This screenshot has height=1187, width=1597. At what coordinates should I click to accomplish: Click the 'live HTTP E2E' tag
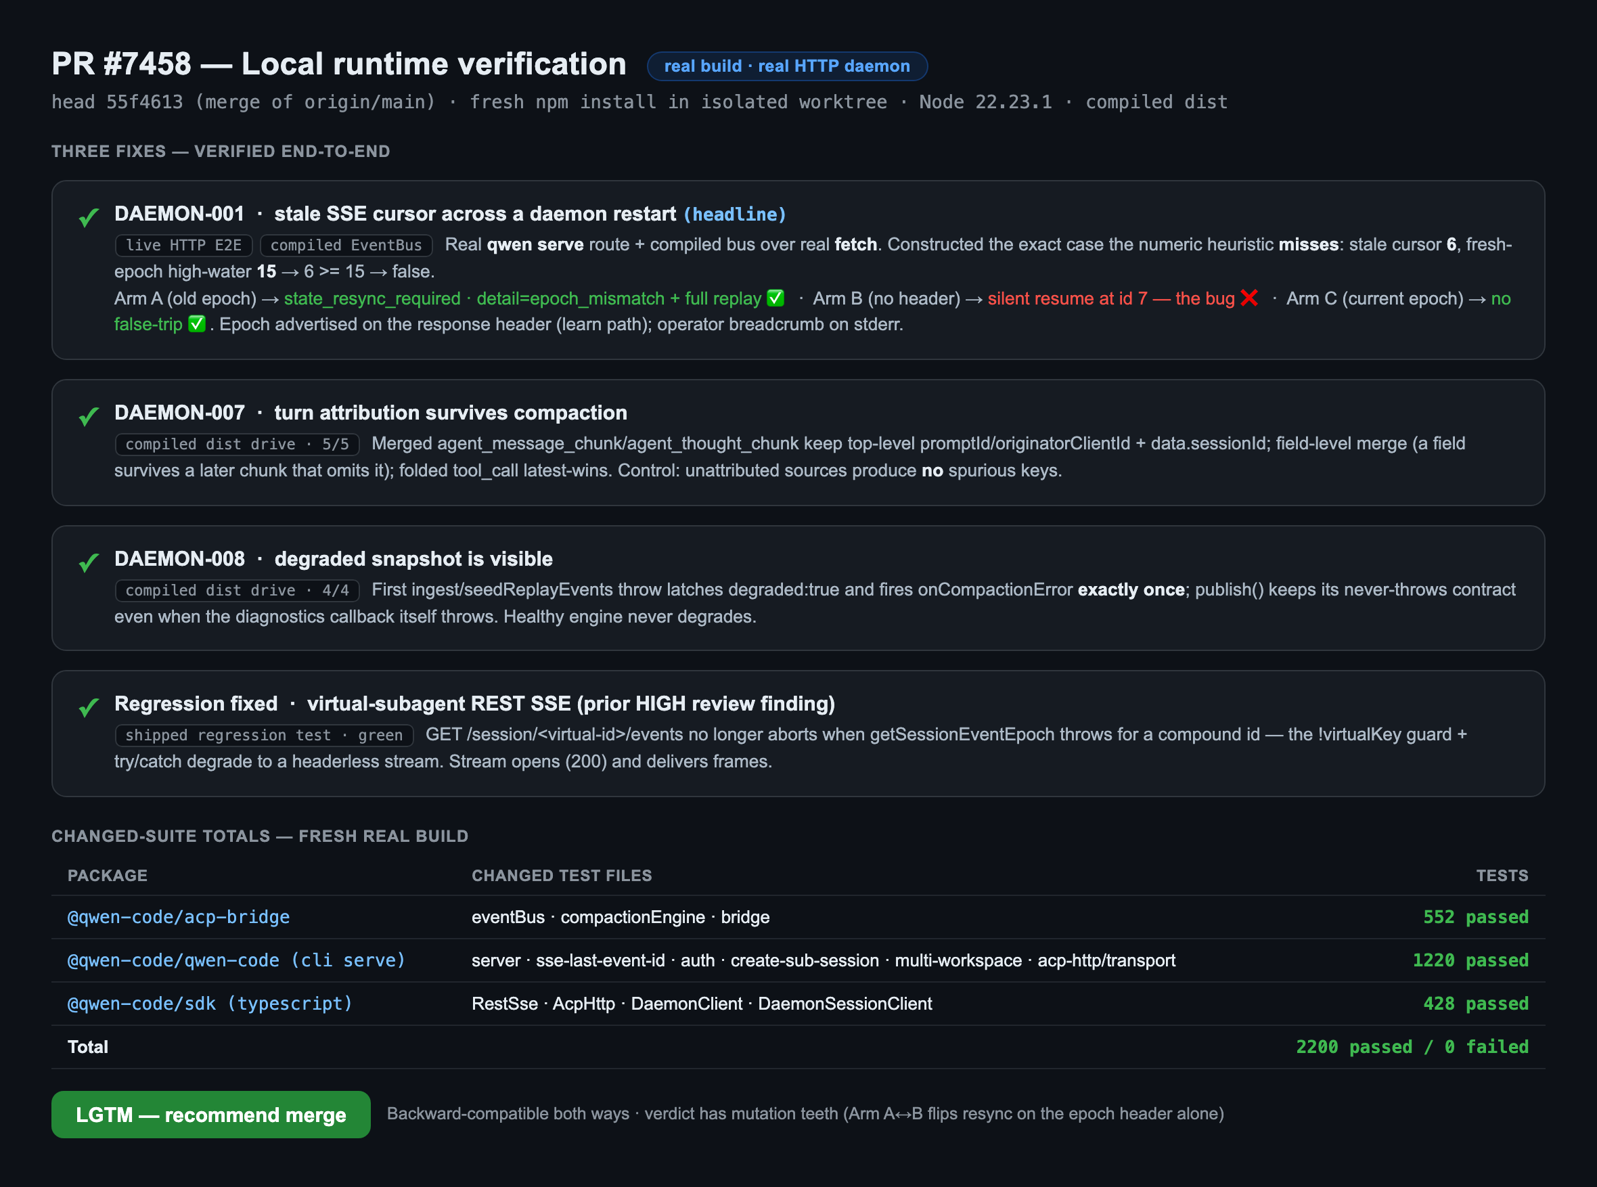pyautogui.click(x=183, y=245)
